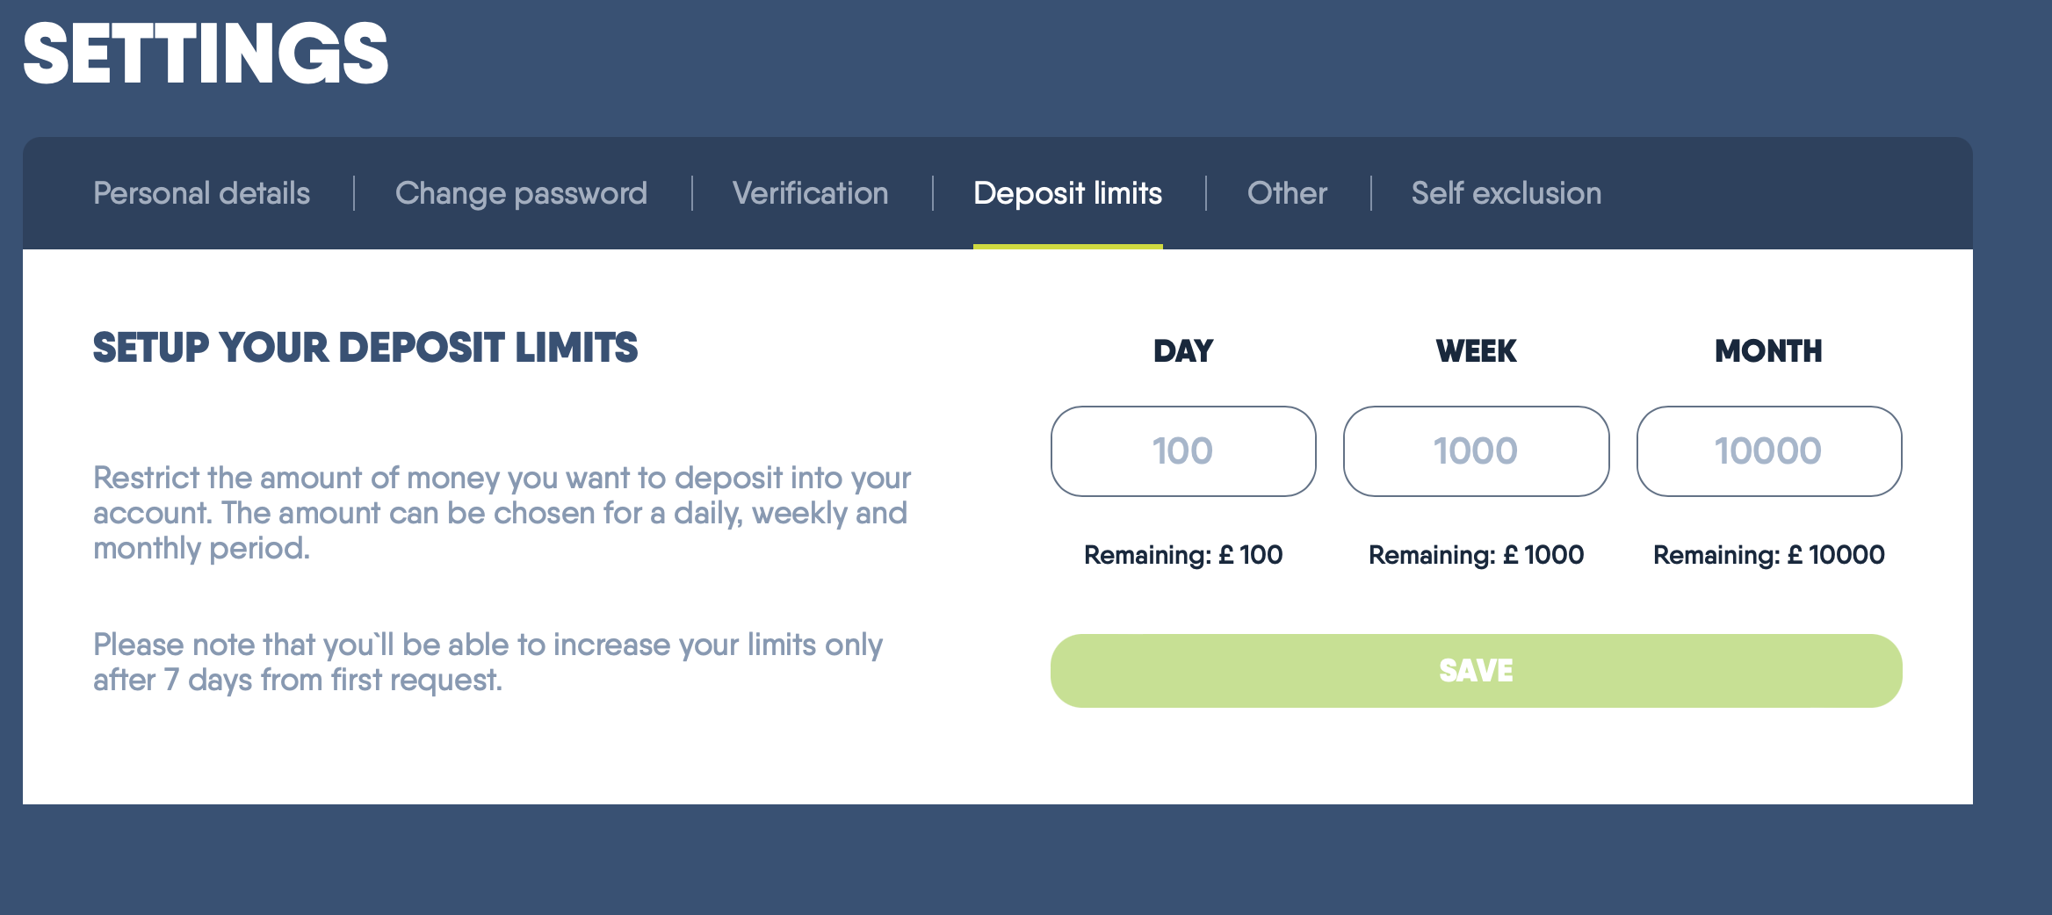
Task: Click the Remaining £ 10000 monthly text
Action: tap(1768, 555)
